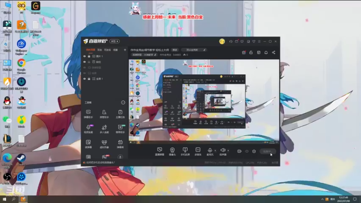Mute the 麦克风 microphone
This screenshot has width=361, height=203.
pyautogui.click(x=209, y=152)
